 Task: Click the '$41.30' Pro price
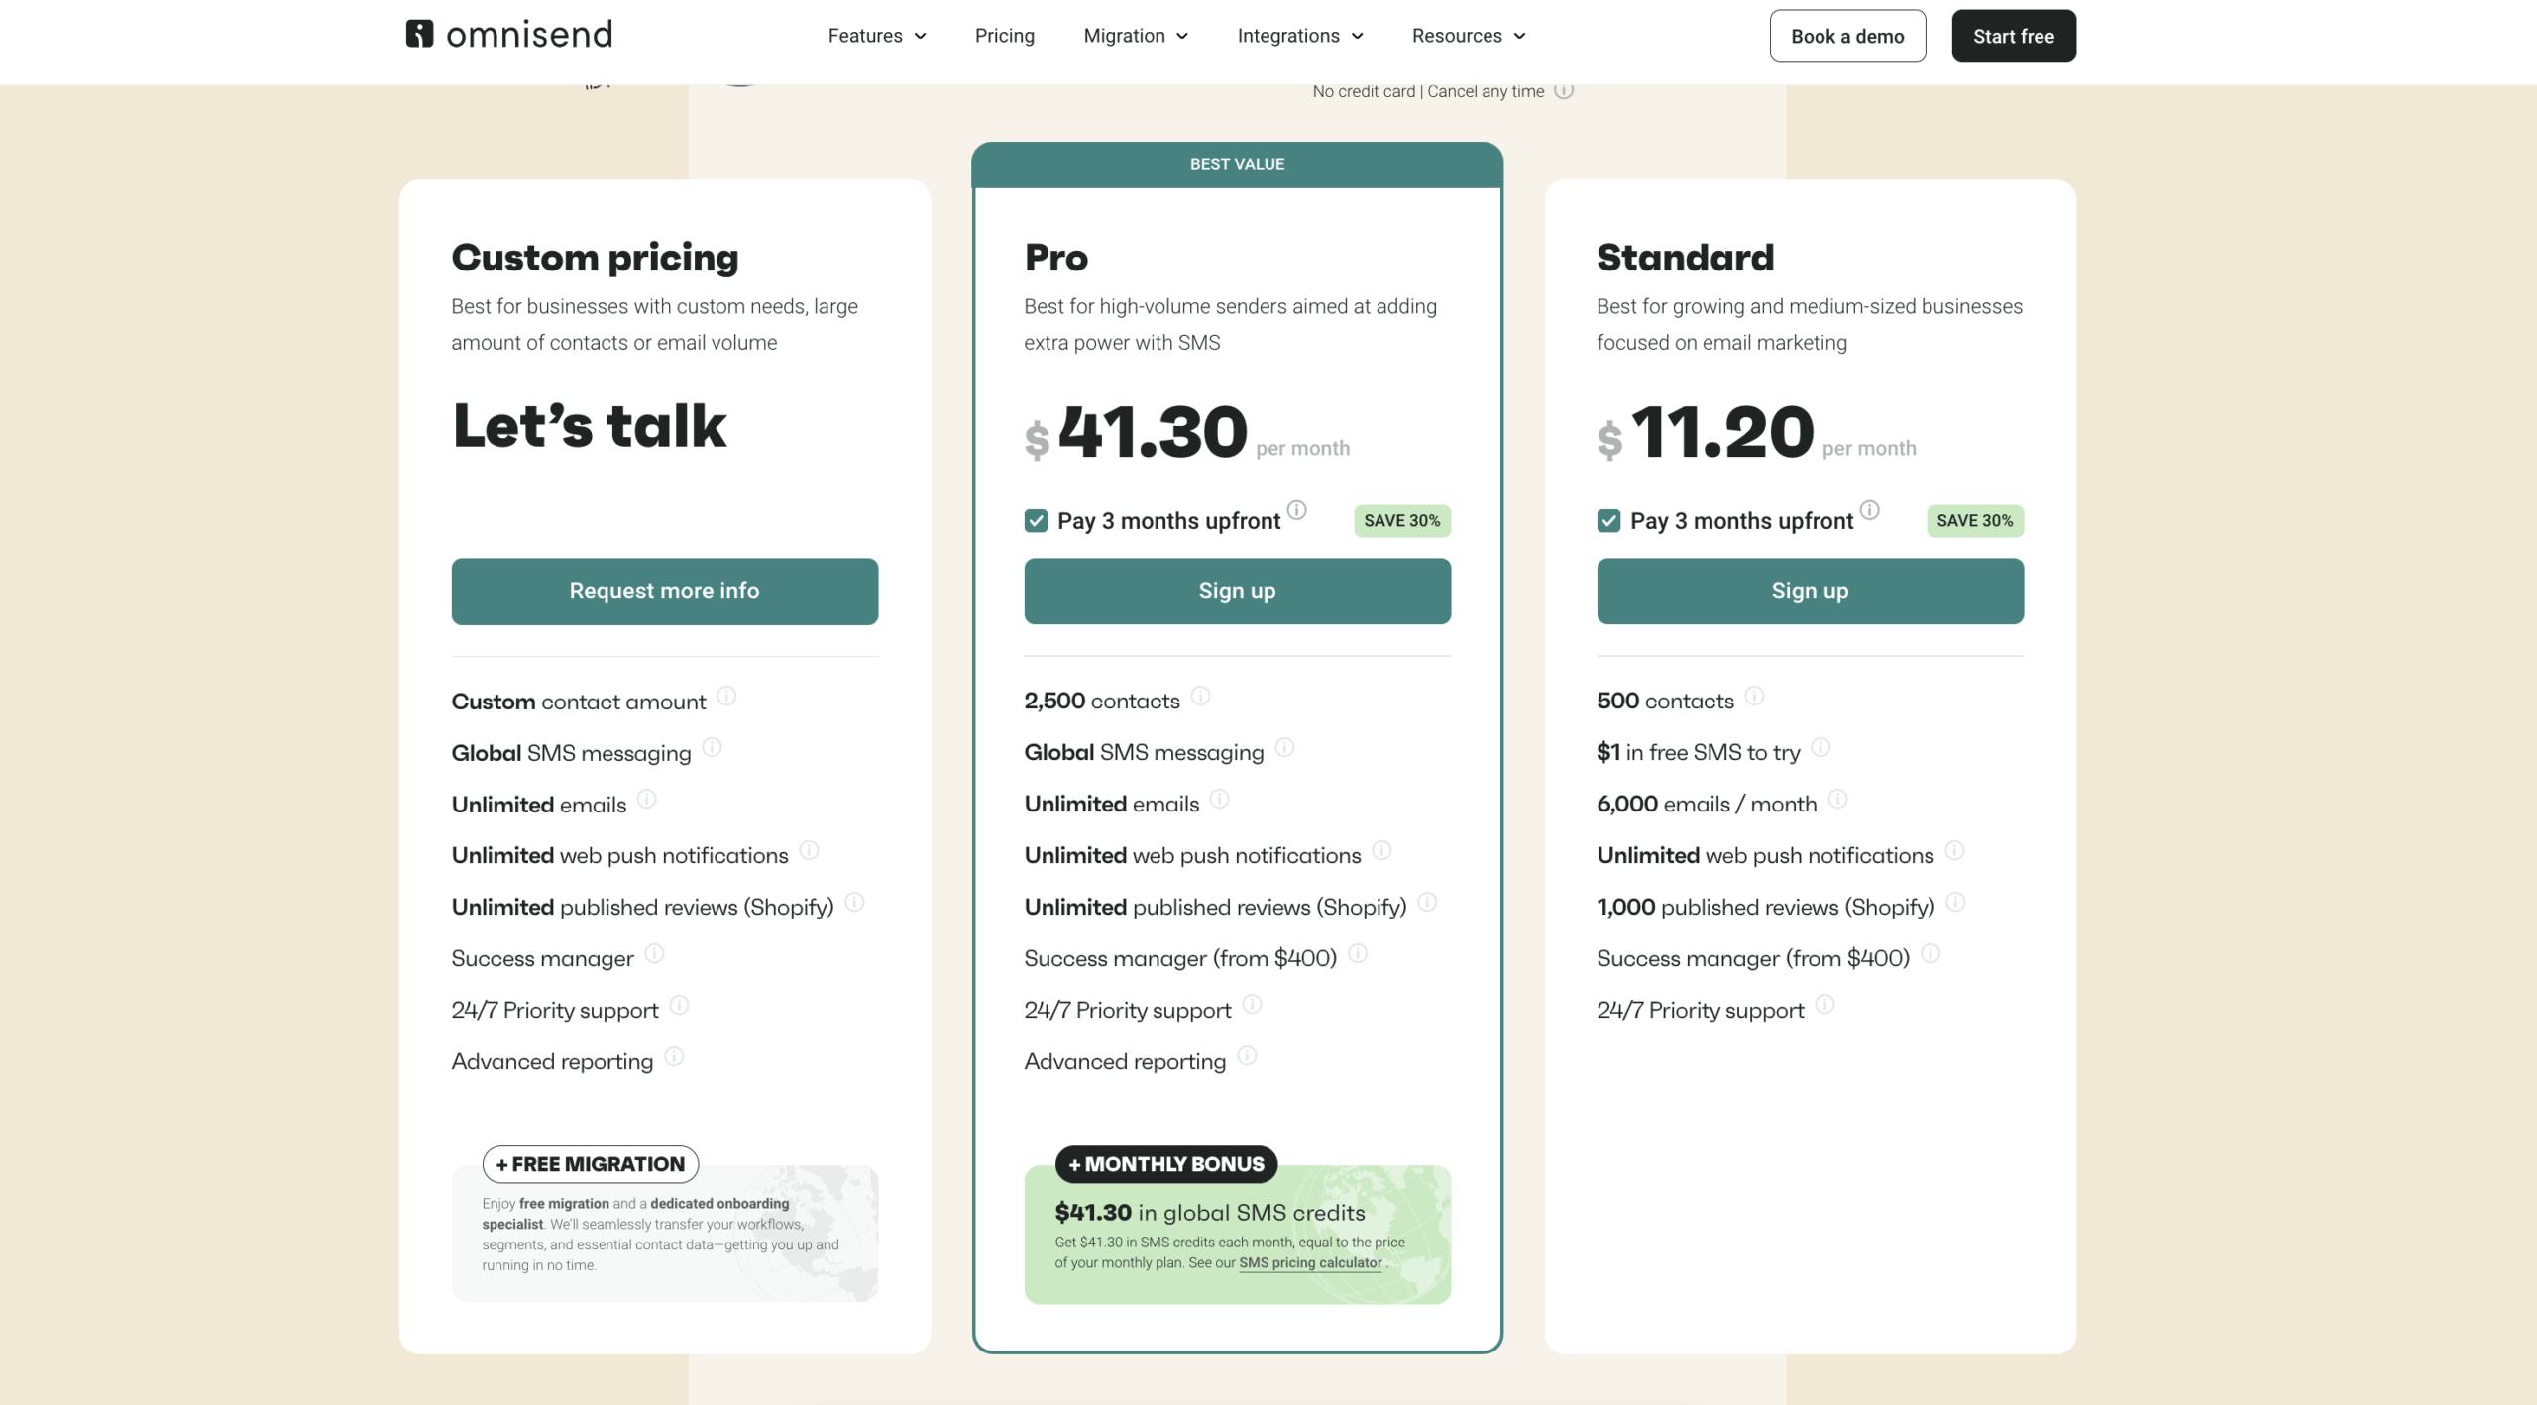1138,432
